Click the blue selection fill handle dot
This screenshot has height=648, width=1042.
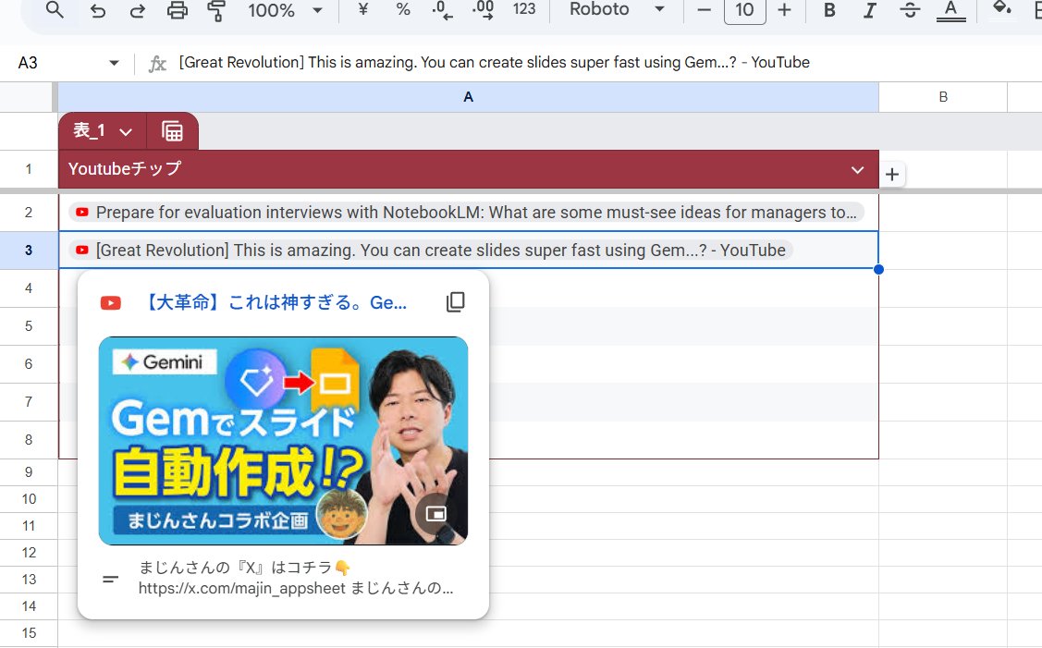point(878,269)
